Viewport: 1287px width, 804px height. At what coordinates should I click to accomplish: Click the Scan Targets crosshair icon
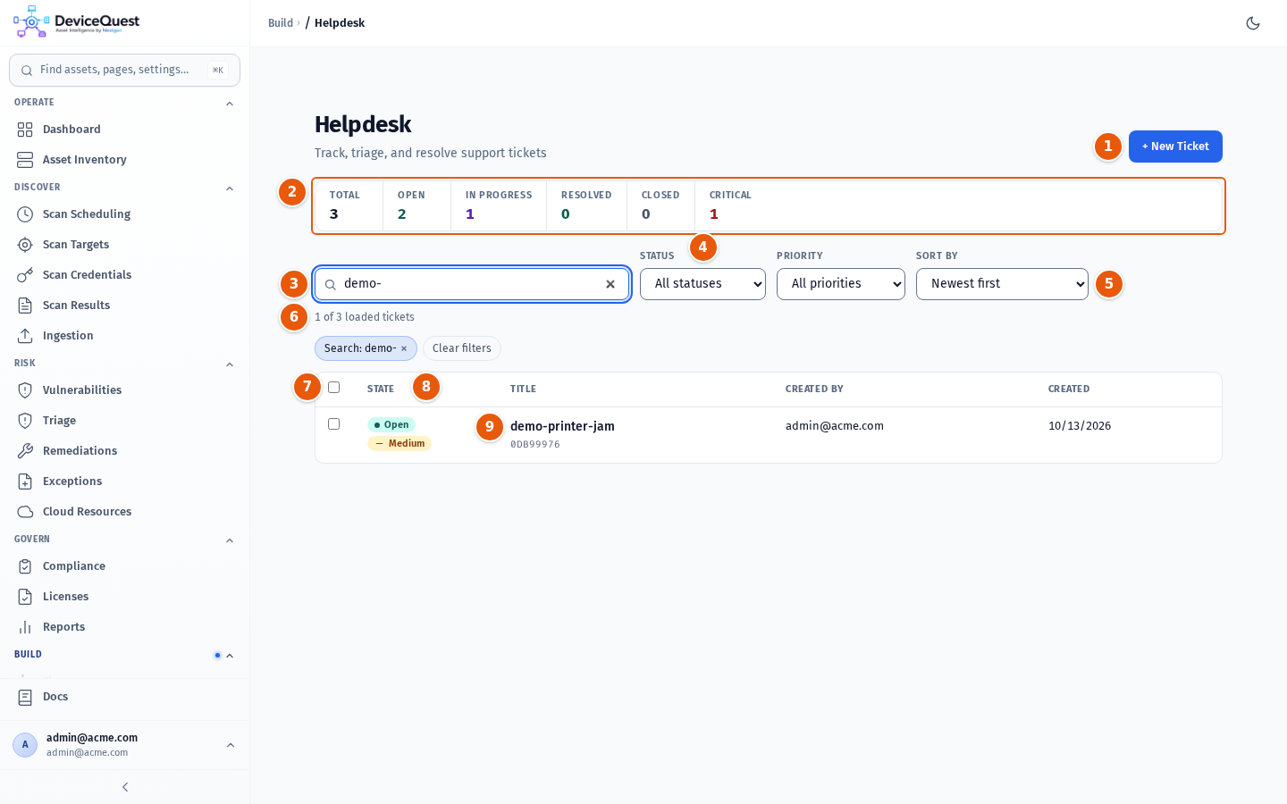pyautogui.click(x=25, y=245)
